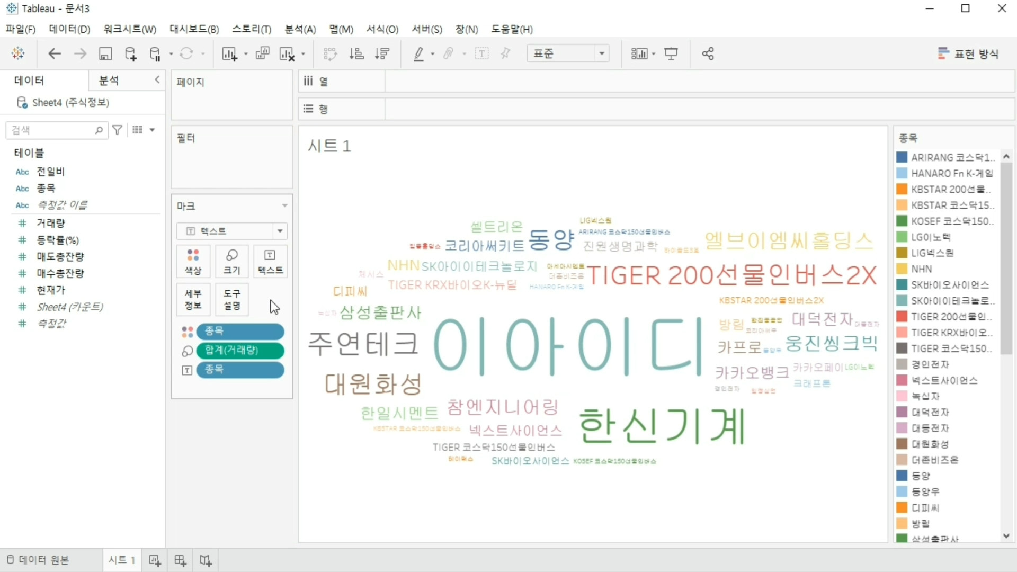Click the Save workbook toolbar icon
The width and height of the screenshot is (1017, 572).
pos(105,53)
